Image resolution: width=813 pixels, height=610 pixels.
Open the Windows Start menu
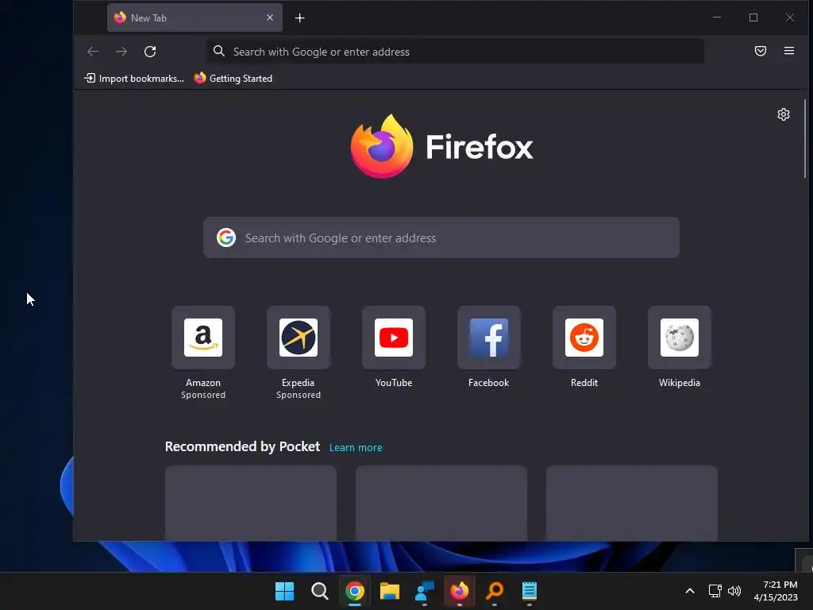coord(284,591)
